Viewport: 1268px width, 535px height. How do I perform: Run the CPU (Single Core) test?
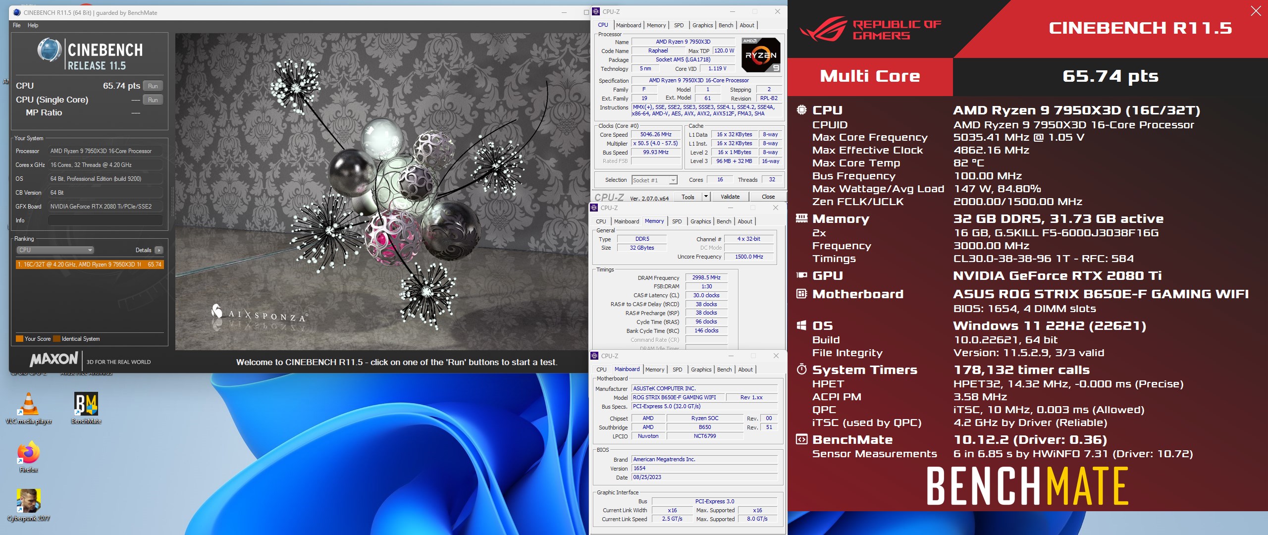pos(153,100)
